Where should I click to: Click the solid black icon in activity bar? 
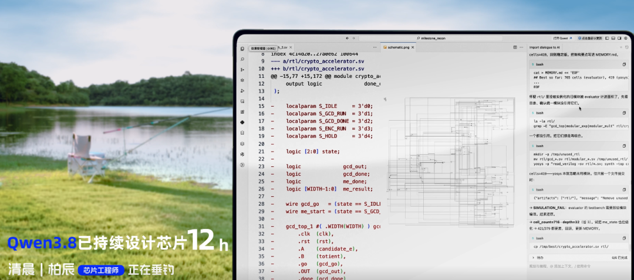coord(242,122)
